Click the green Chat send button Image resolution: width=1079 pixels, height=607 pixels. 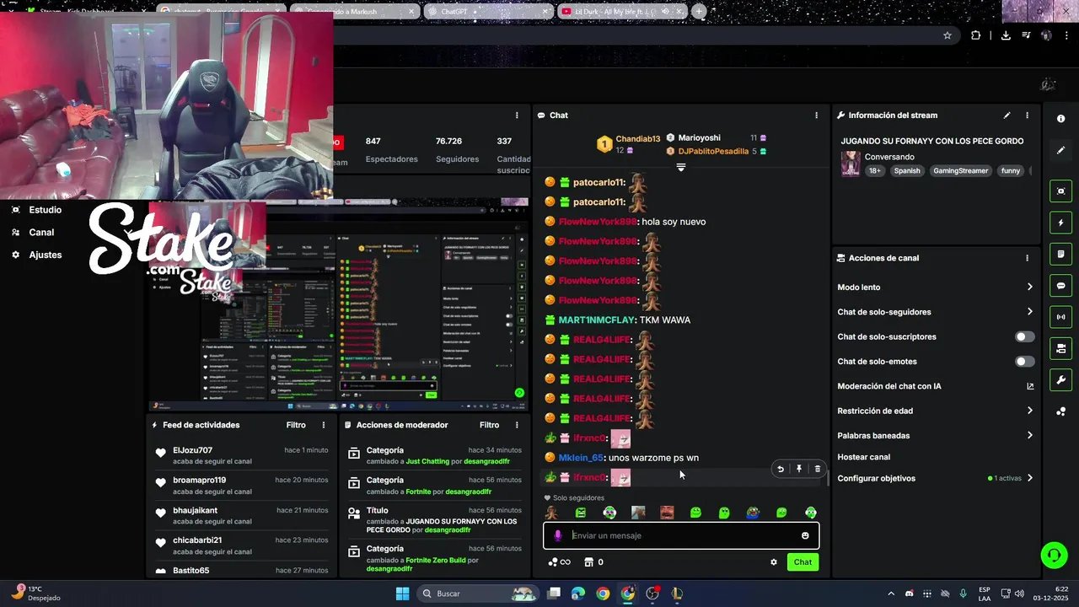pyautogui.click(x=803, y=562)
